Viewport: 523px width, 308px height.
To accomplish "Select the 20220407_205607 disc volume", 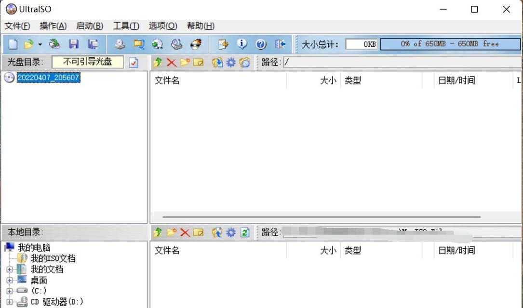I will click(48, 77).
